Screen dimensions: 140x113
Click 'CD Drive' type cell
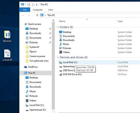pos(122,74)
